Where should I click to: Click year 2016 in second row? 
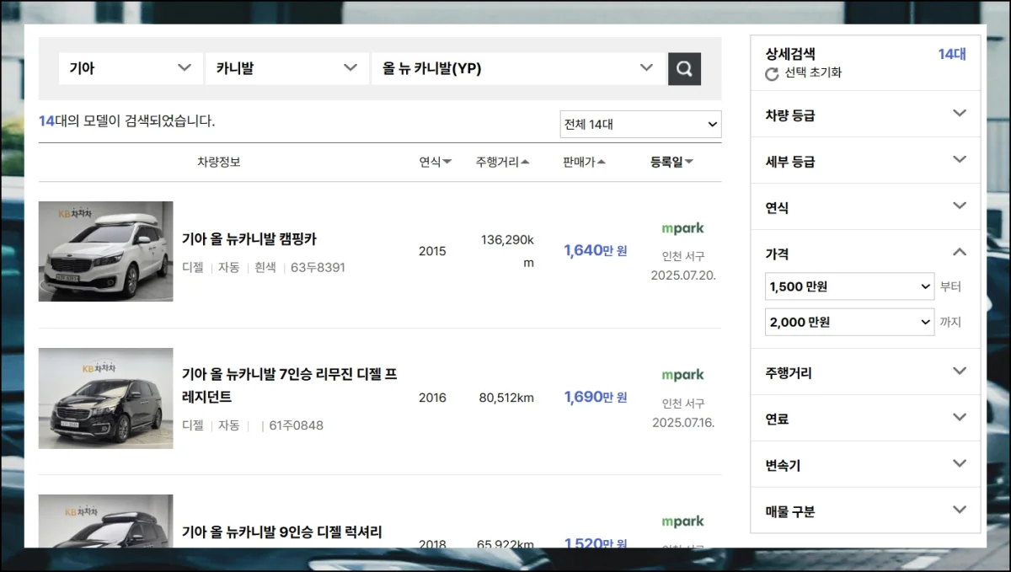432,398
